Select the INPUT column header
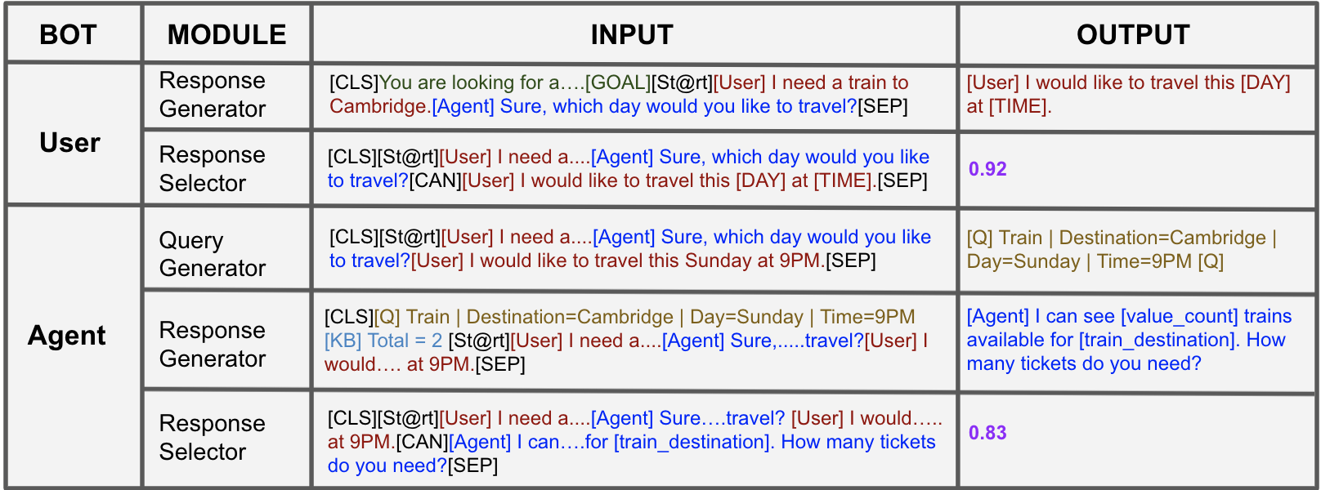 [632, 35]
